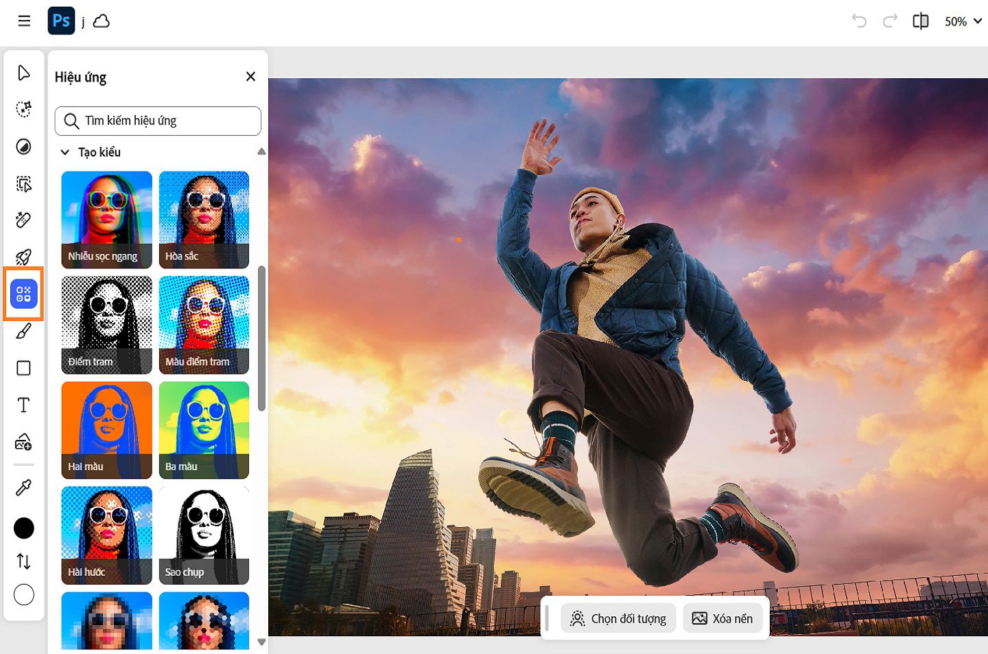Apply the Ba màu effect
The height and width of the screenshot is (654, 988).
(204, 430)
